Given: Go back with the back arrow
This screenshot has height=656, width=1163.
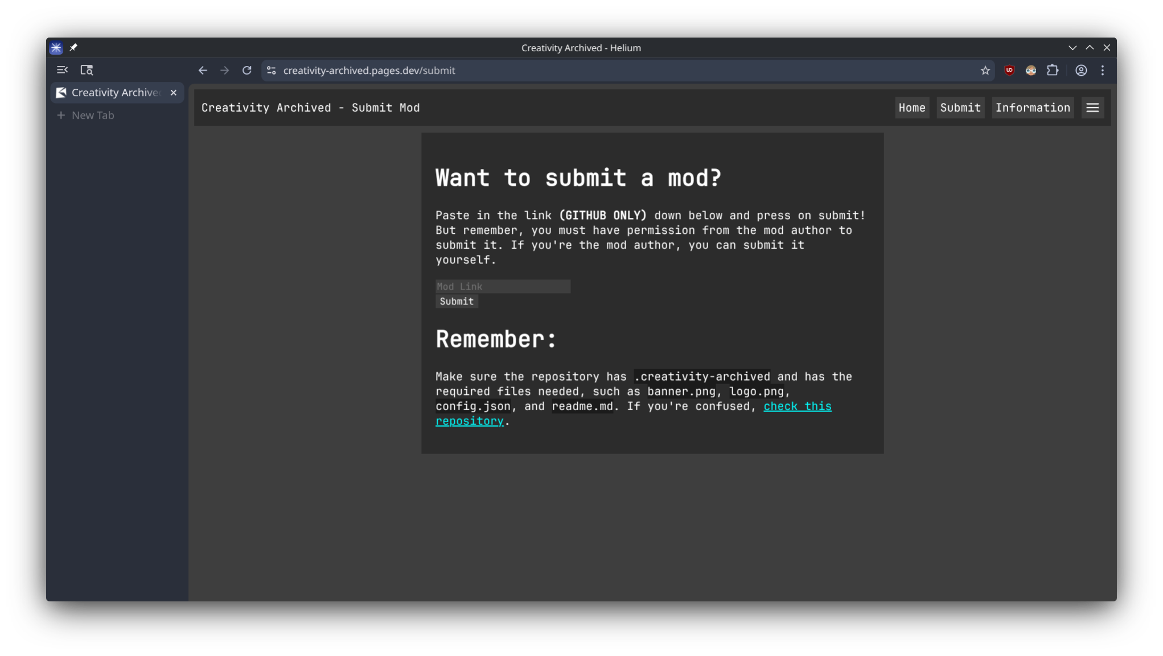Looking at the screenshot, I should 203,71.
